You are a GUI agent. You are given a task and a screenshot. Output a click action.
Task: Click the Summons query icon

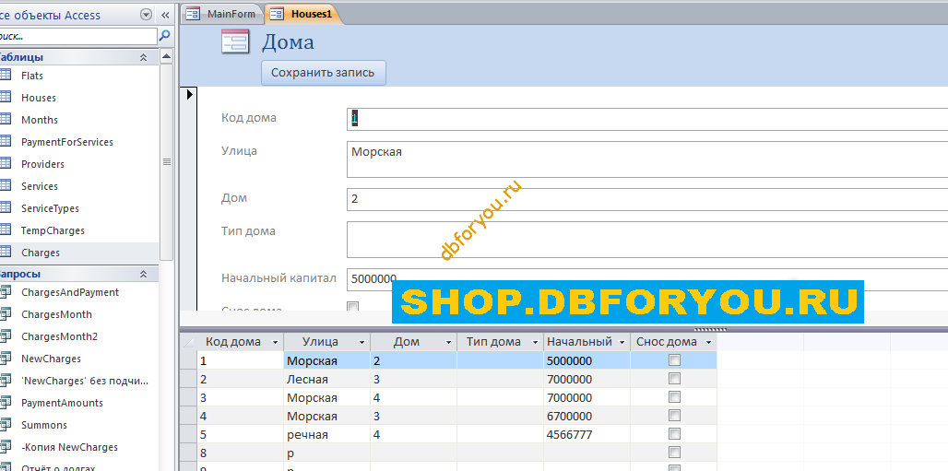6,425
